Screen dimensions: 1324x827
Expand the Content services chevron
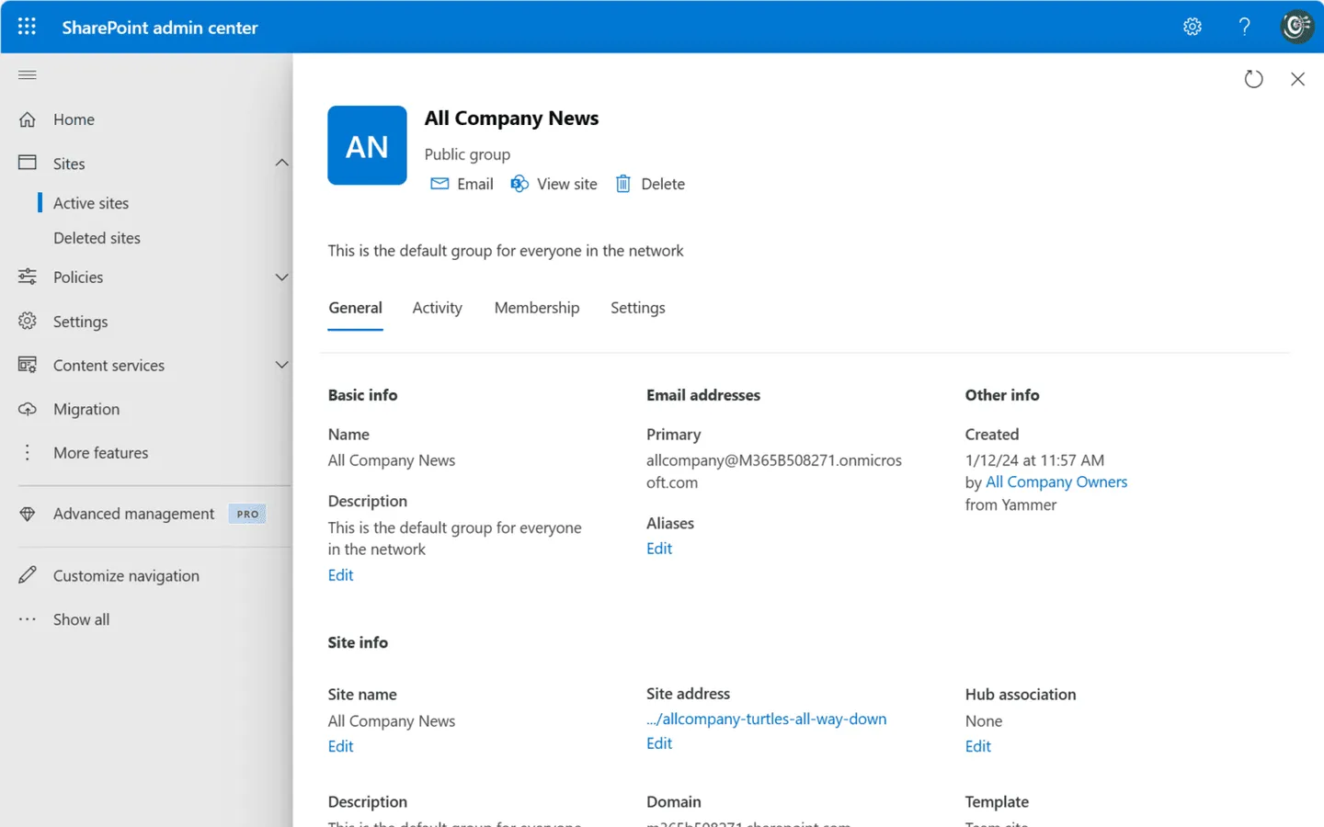pyautogui.click(x=281, y=365)
